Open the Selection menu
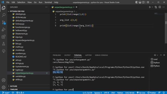The image size is (167, 94). coord(21,2)
